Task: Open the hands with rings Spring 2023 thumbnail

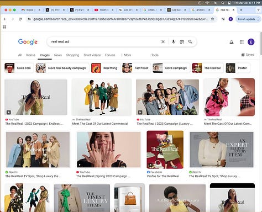Action: click(108, 150)
